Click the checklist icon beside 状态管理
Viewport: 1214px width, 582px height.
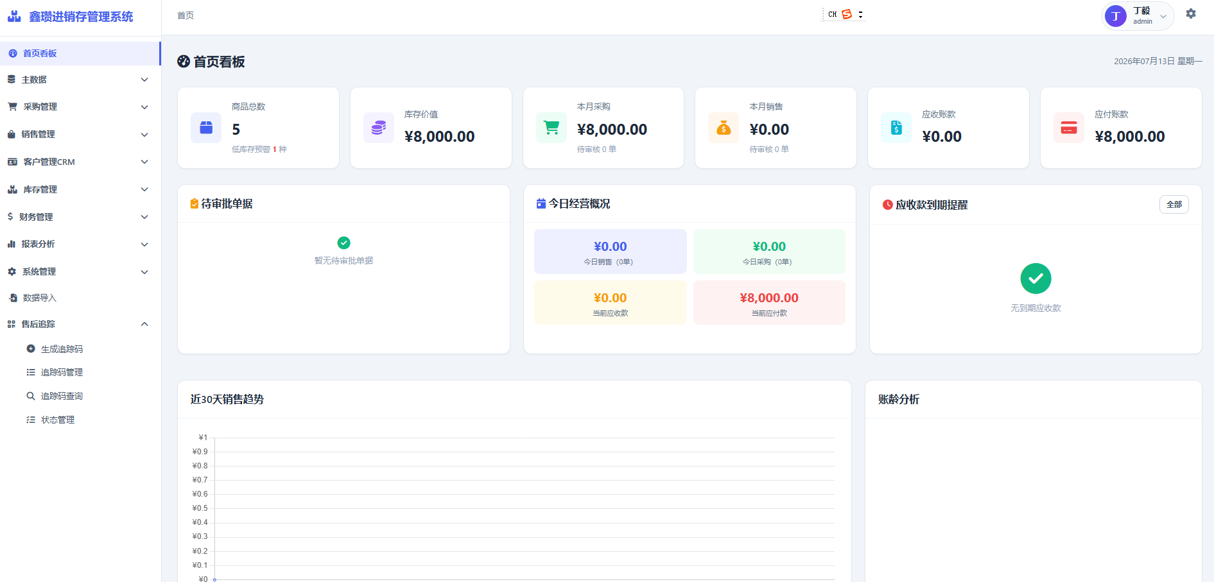[31, 420]
